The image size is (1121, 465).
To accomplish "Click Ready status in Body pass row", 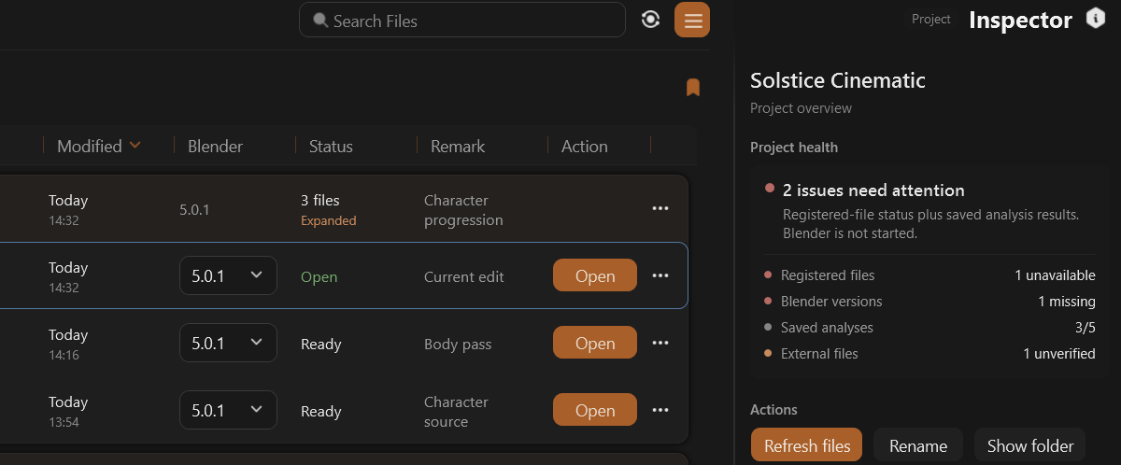I will pyautogui.click(x=321, y=344).
